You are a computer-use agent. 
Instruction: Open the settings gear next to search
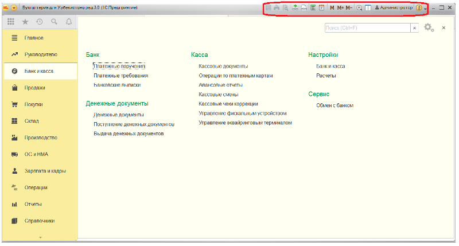(x=428, y=28)
